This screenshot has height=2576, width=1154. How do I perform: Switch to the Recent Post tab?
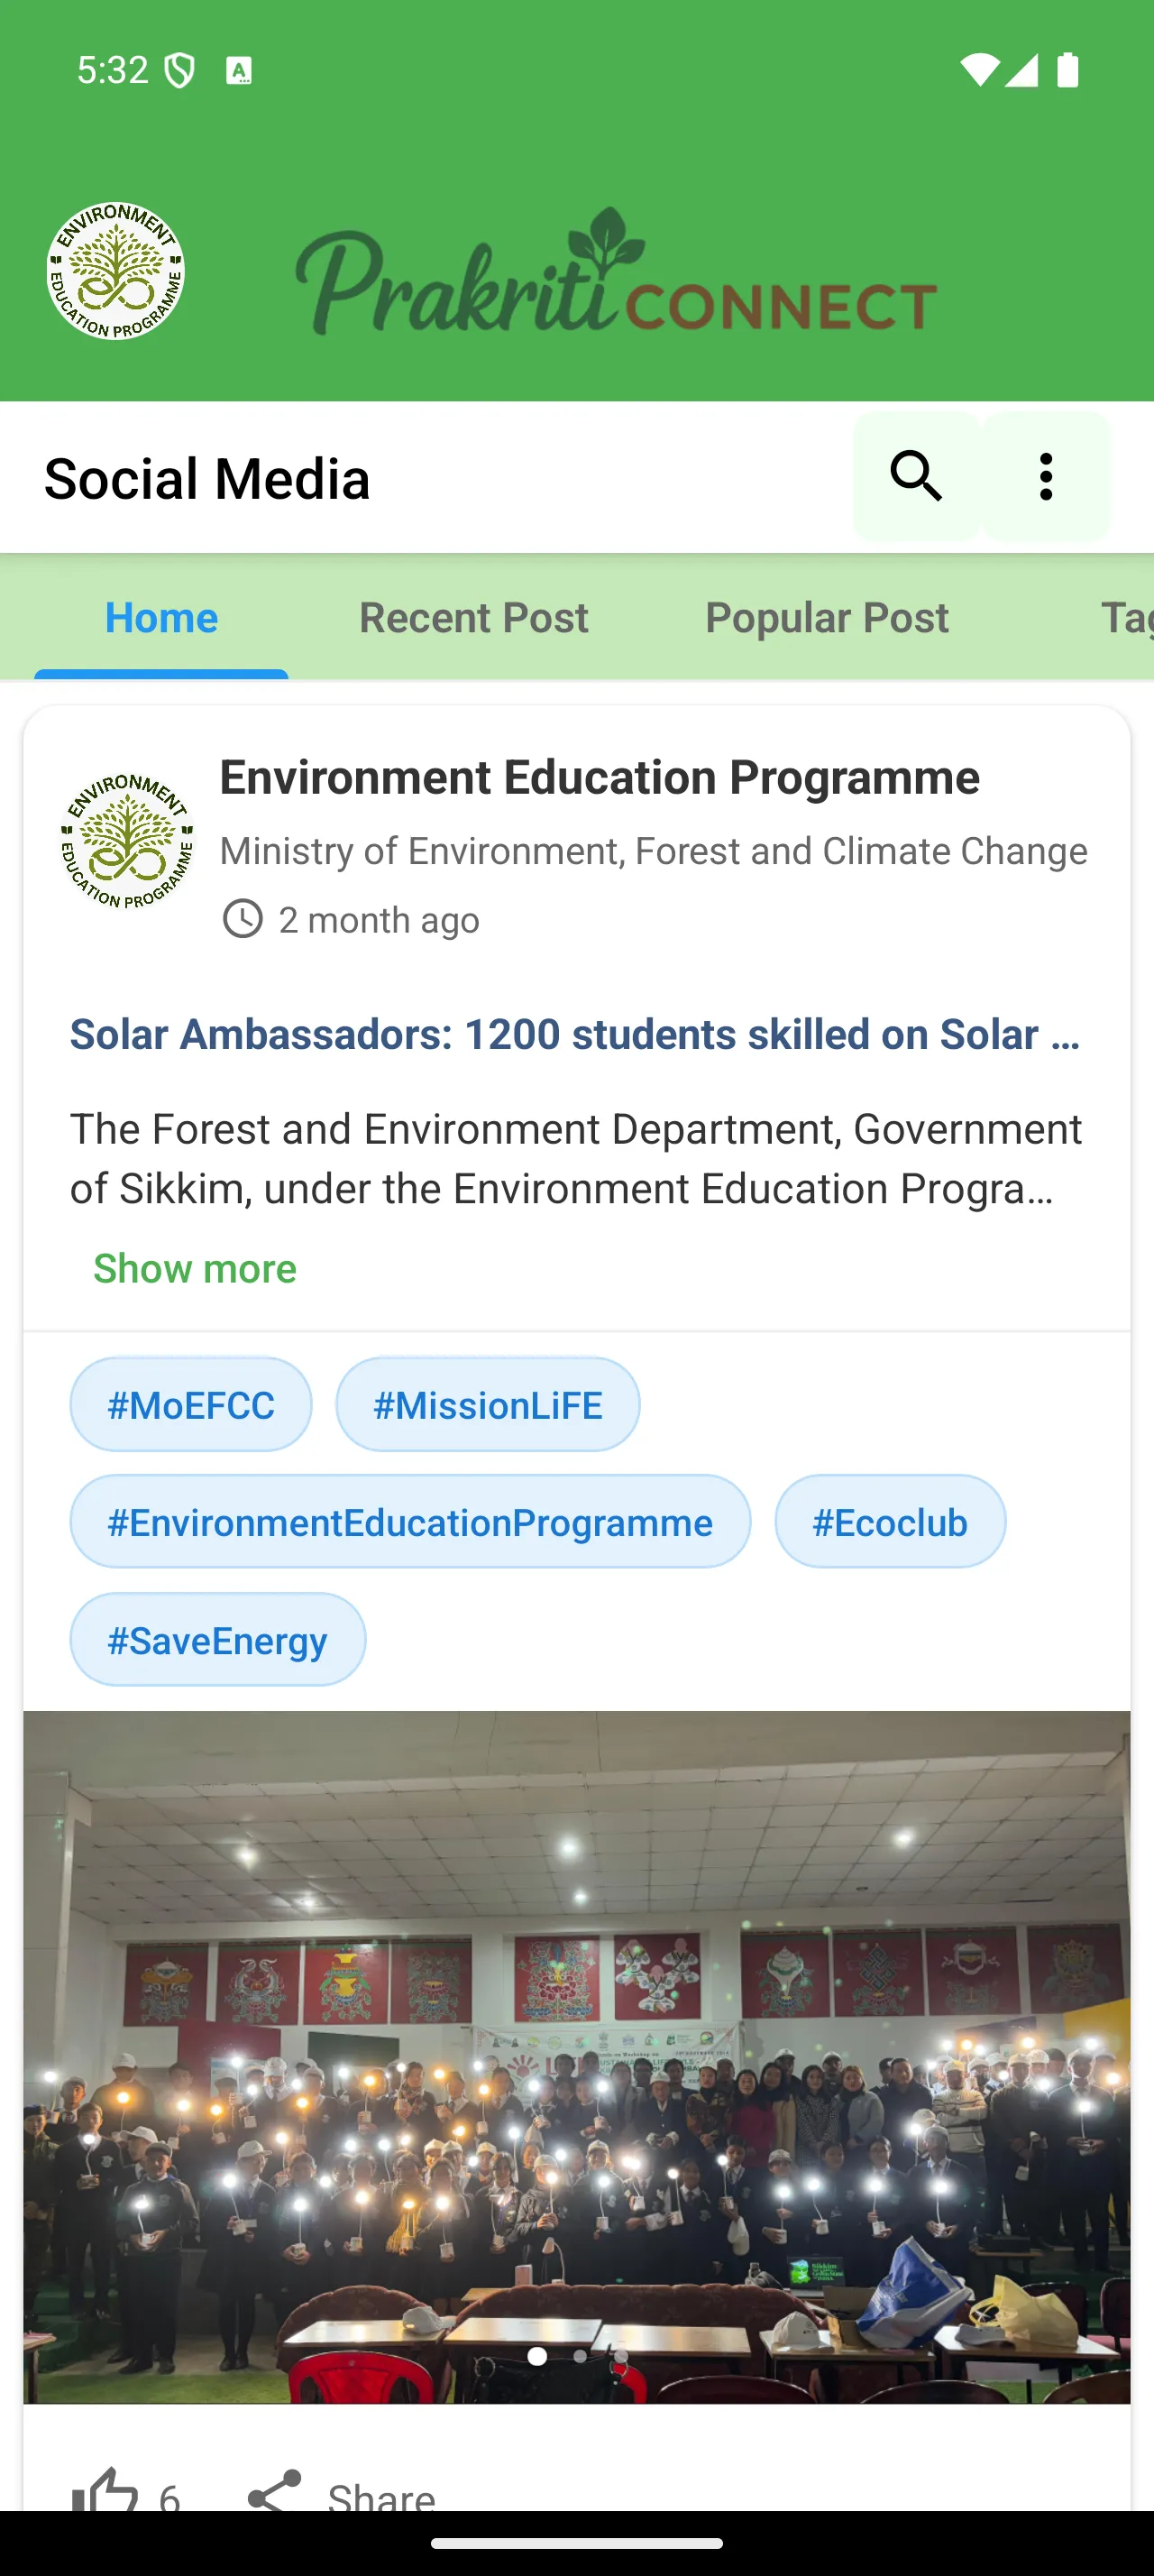[473, 617]
